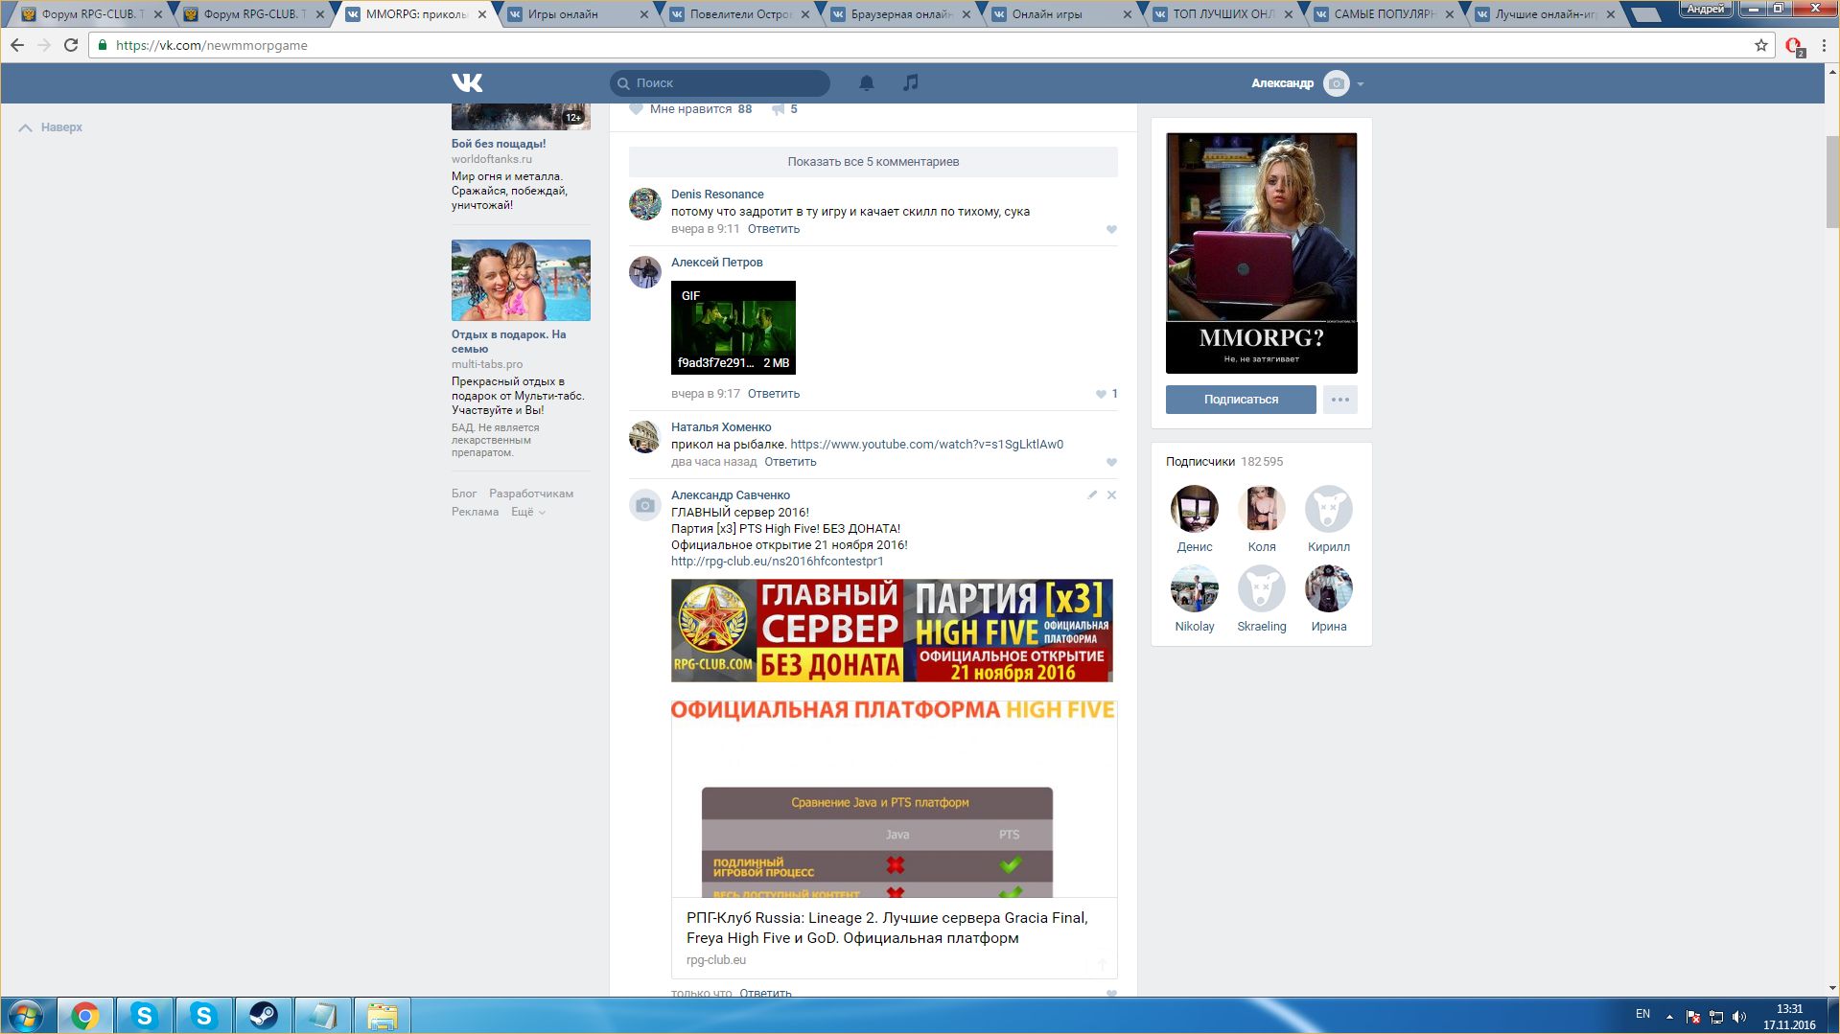Click the Блог footer link
The image size is (1840, 1034).
tap(464, 494)
